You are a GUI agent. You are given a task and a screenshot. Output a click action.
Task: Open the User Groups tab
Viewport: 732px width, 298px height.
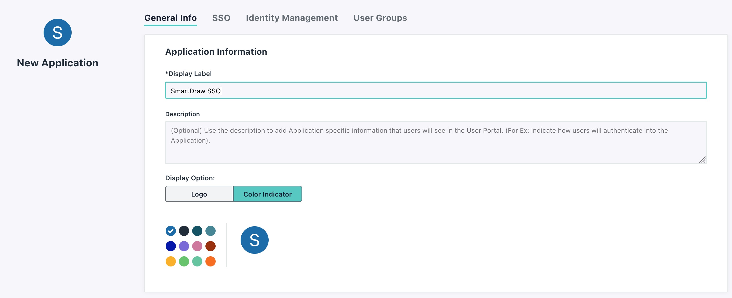click(x=380, y=18)
